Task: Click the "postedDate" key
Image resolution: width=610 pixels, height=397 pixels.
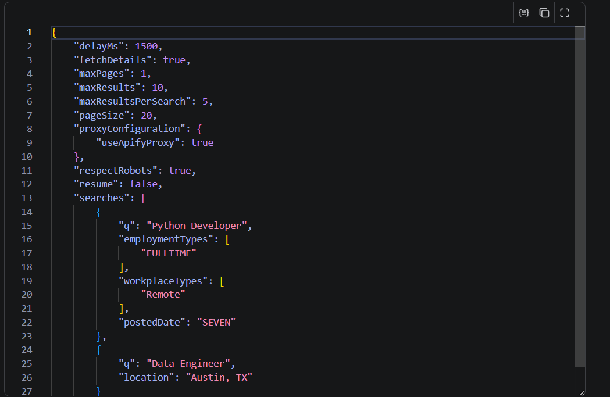Action: (152, 323)
